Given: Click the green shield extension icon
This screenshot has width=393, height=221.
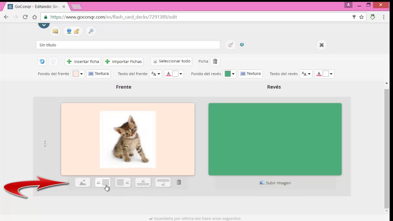Looking at the screenshot, I should (x=373, y=17).
